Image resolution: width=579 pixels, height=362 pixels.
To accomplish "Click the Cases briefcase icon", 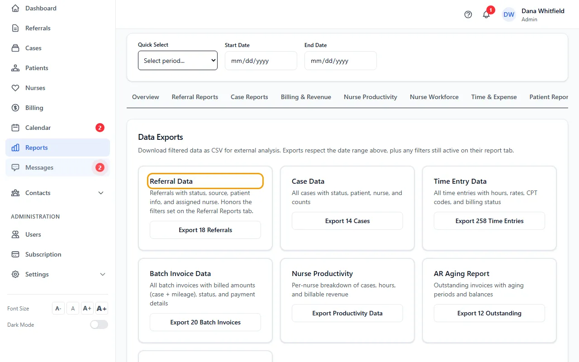I will pos(15,48).
